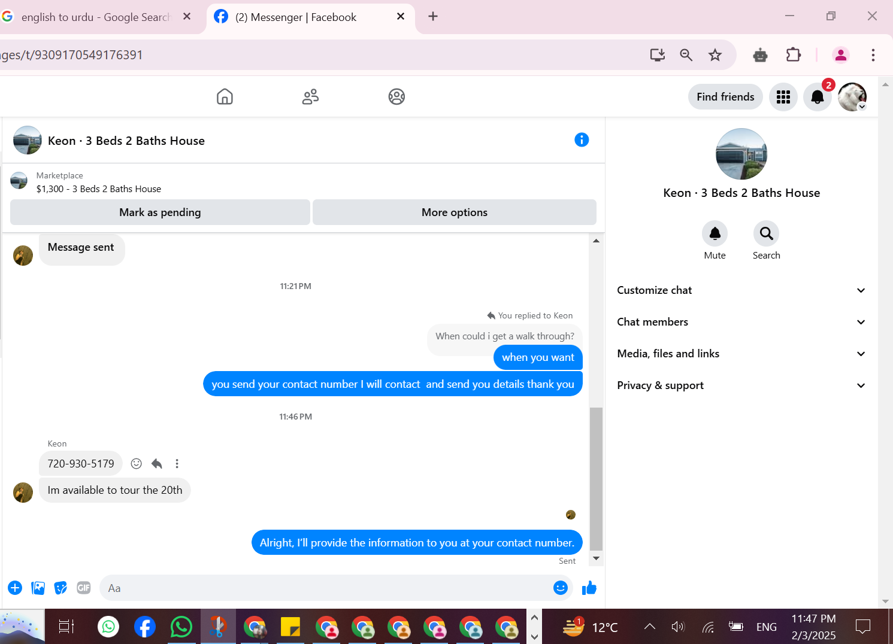This screenshot has height=644, width=893.
Task: Click the More options button
Action: point(455,212)
